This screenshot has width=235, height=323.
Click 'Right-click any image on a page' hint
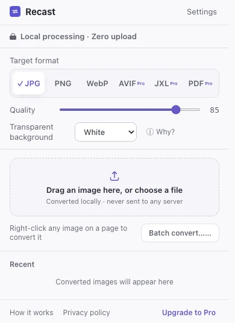tap(68, 233)
